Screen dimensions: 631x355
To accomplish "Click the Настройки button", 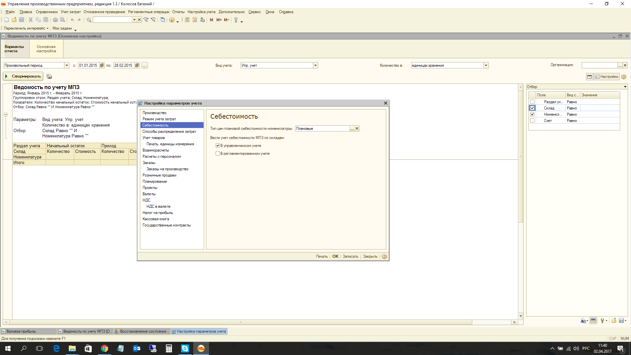I will click(607, 77).
